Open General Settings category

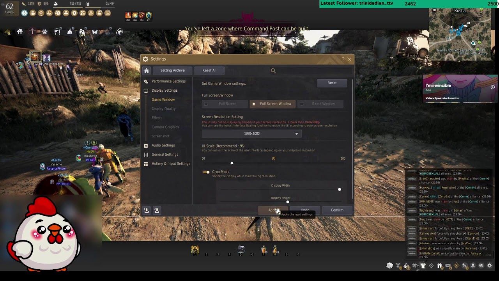165,155
